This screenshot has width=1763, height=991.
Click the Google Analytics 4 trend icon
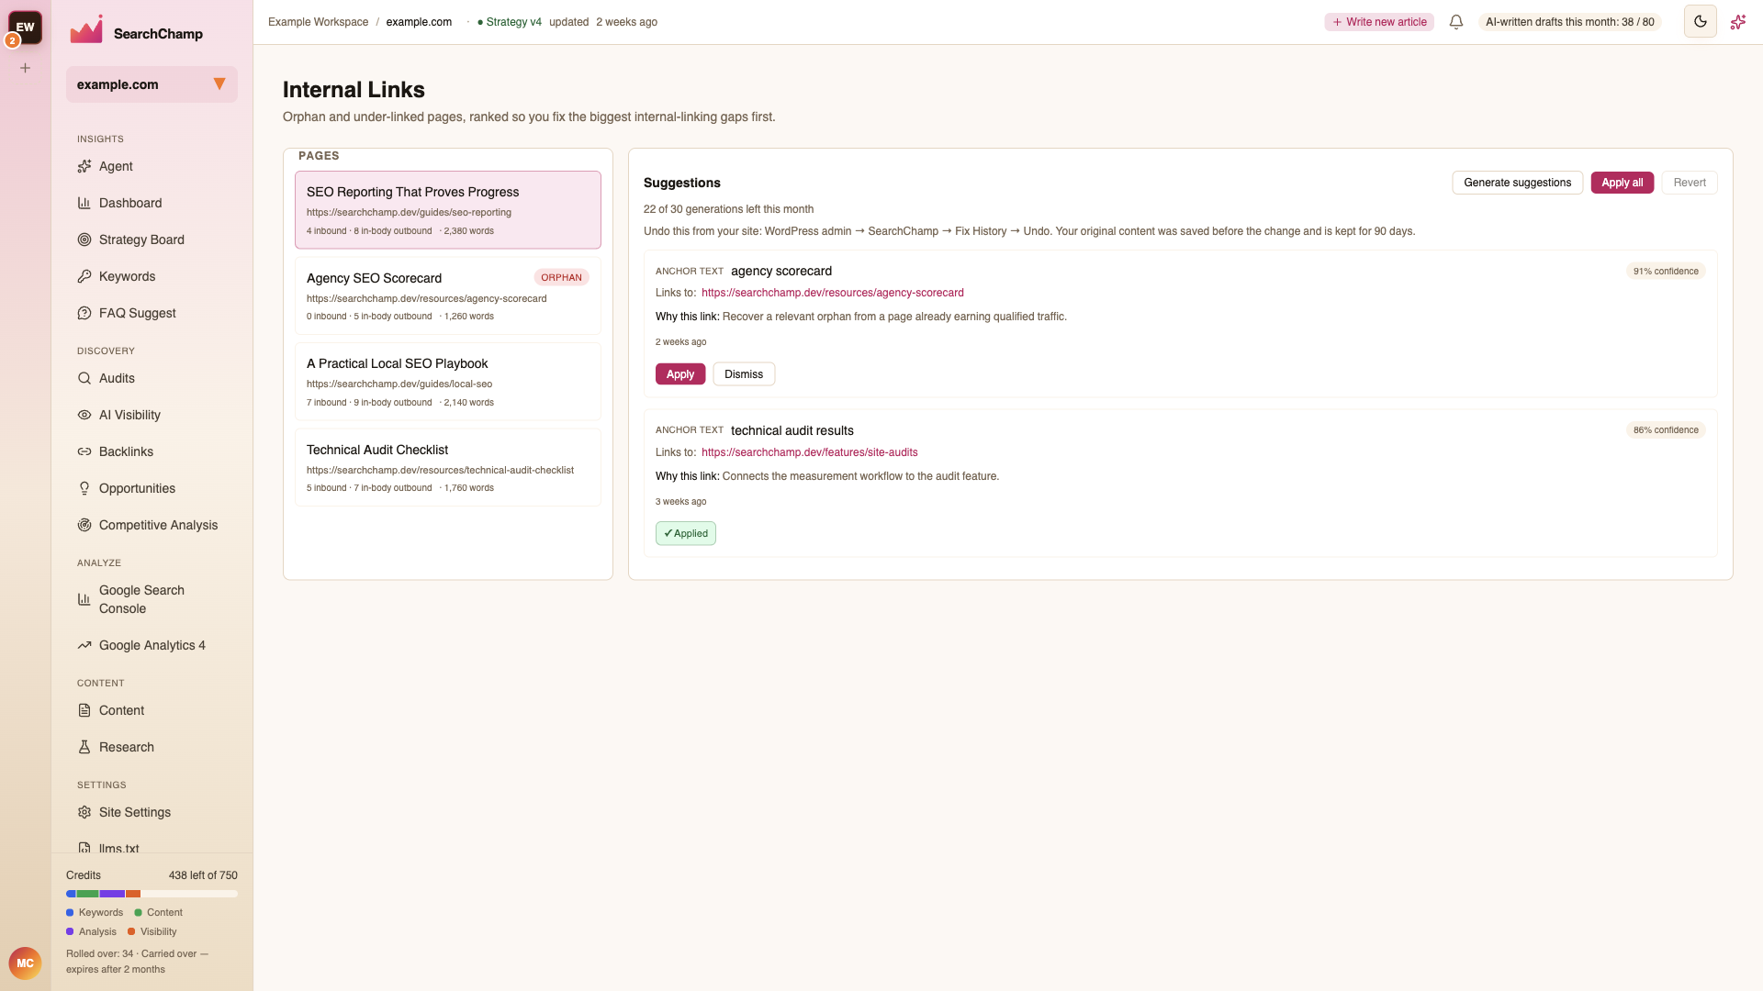click(84, 645)
